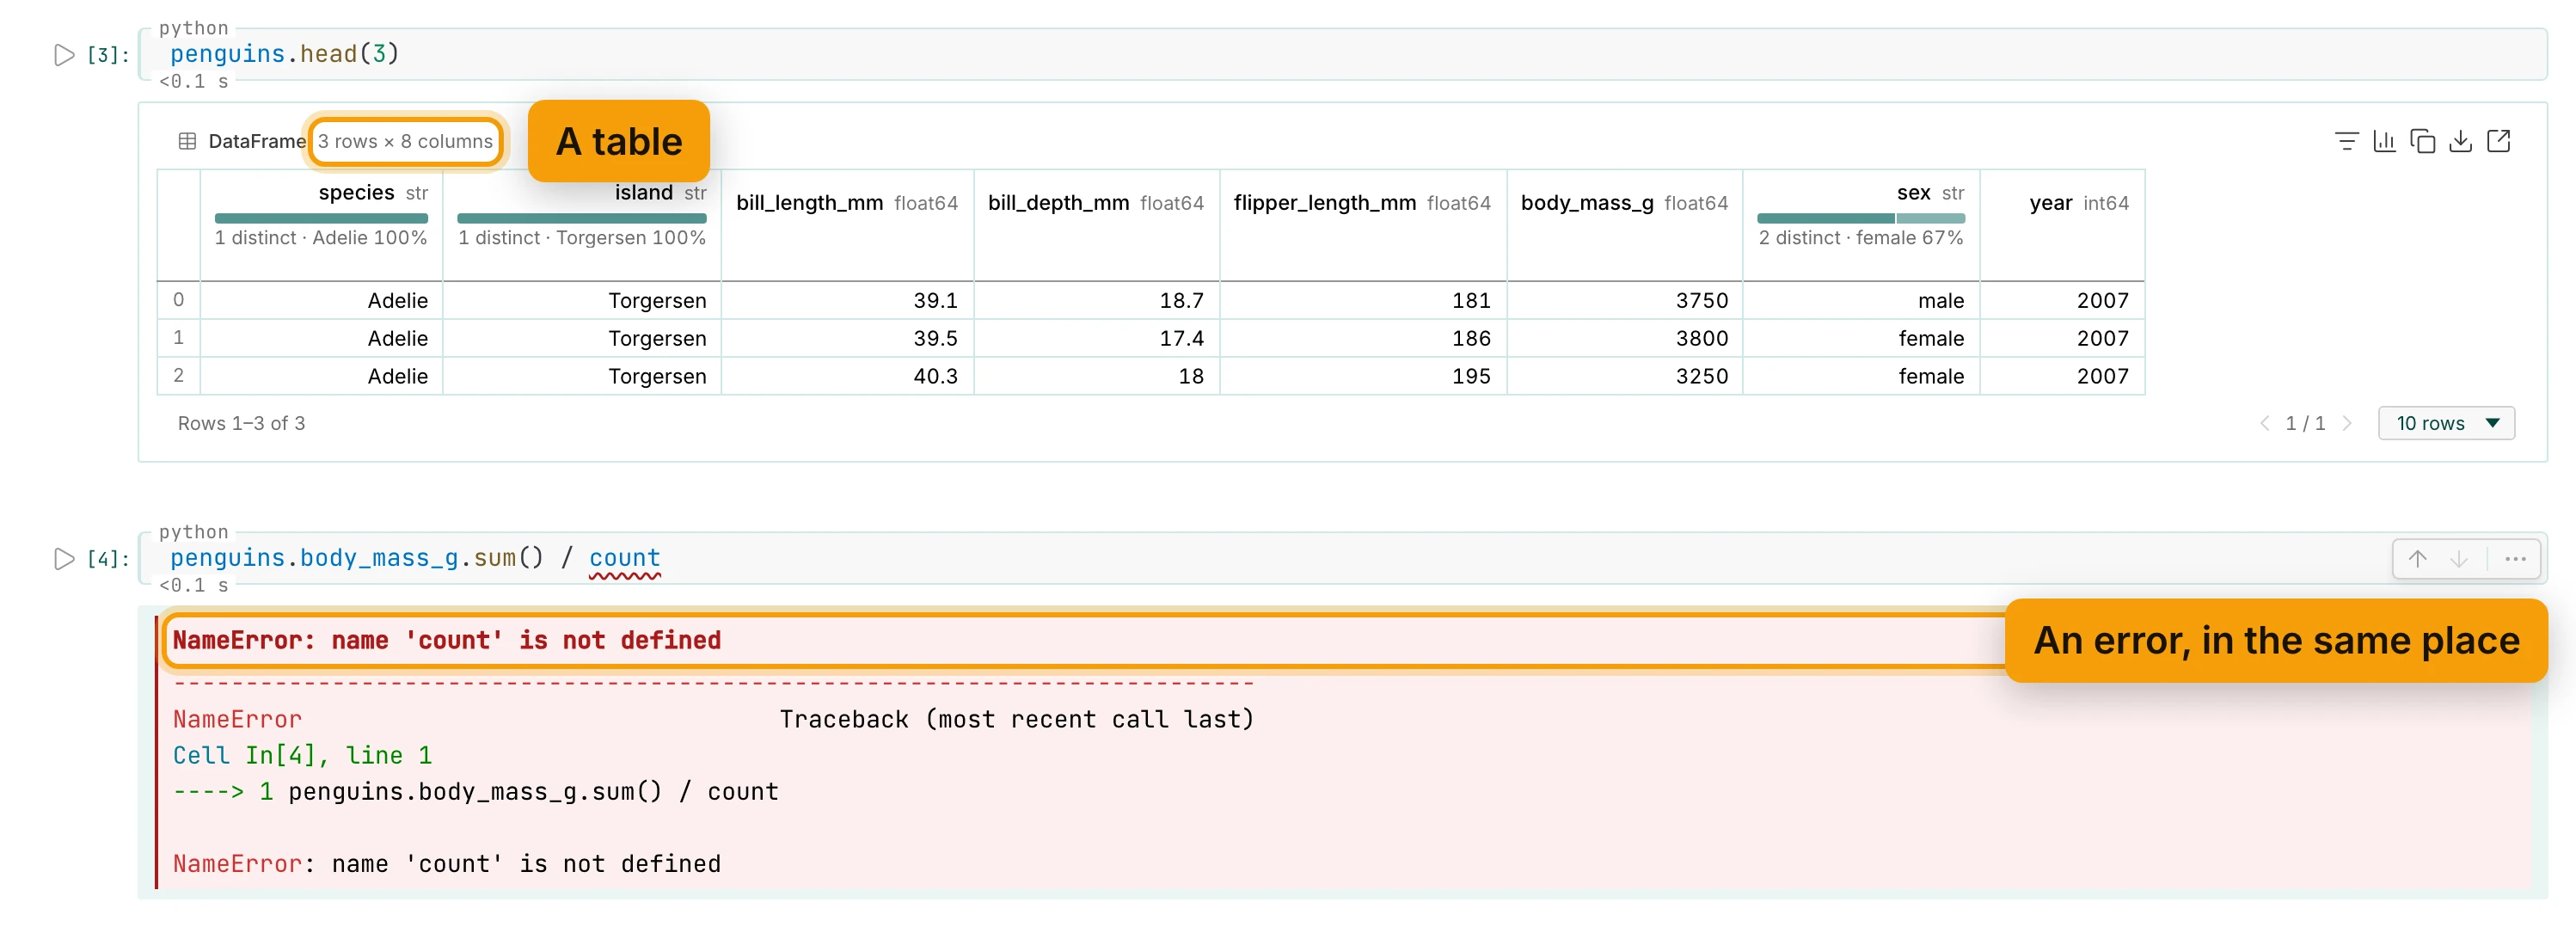Viewport: 2576px width, 927px height.
Task: Select row index 2 in the table
Action: click(x=178, y=375)
